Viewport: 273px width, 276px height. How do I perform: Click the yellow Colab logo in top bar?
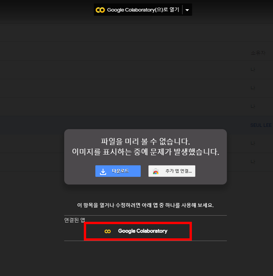[100, 10]
